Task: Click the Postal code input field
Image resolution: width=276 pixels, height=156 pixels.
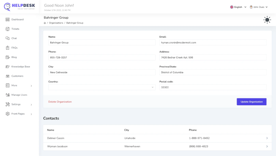Action: click(x=213, y=87)
